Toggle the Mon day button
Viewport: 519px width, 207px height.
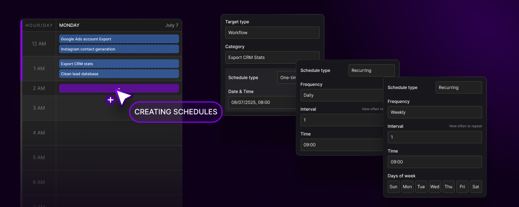tap(407, 186)
